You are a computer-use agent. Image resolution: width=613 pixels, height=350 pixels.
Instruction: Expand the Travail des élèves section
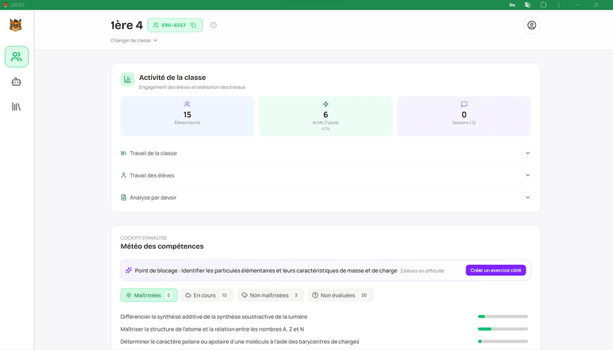tap(325, 175)
